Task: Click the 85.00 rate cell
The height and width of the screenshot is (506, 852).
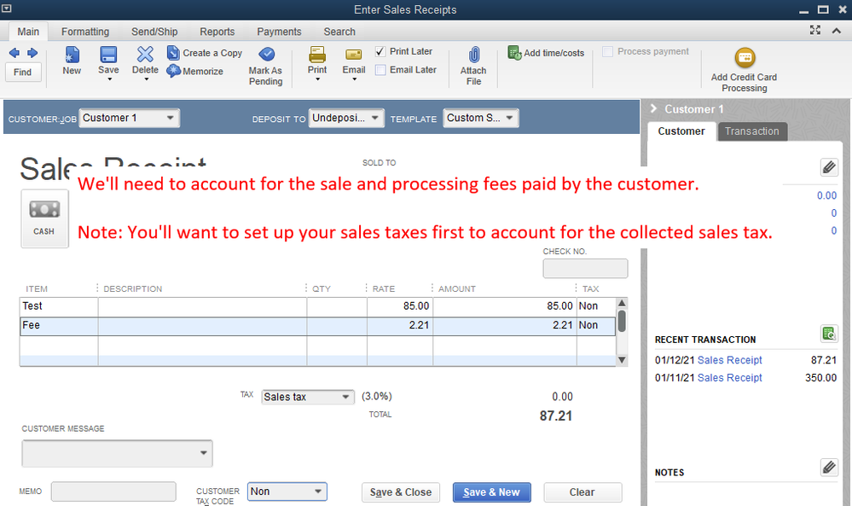Action: point(399,306)
